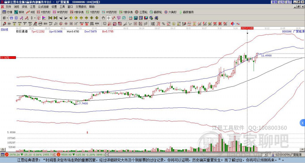
Task: Click the 极反通道 indicator label
Action: click(x=22, y=31)
